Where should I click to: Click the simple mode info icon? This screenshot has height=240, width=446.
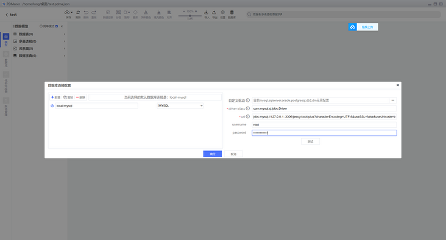pos(41,26)
